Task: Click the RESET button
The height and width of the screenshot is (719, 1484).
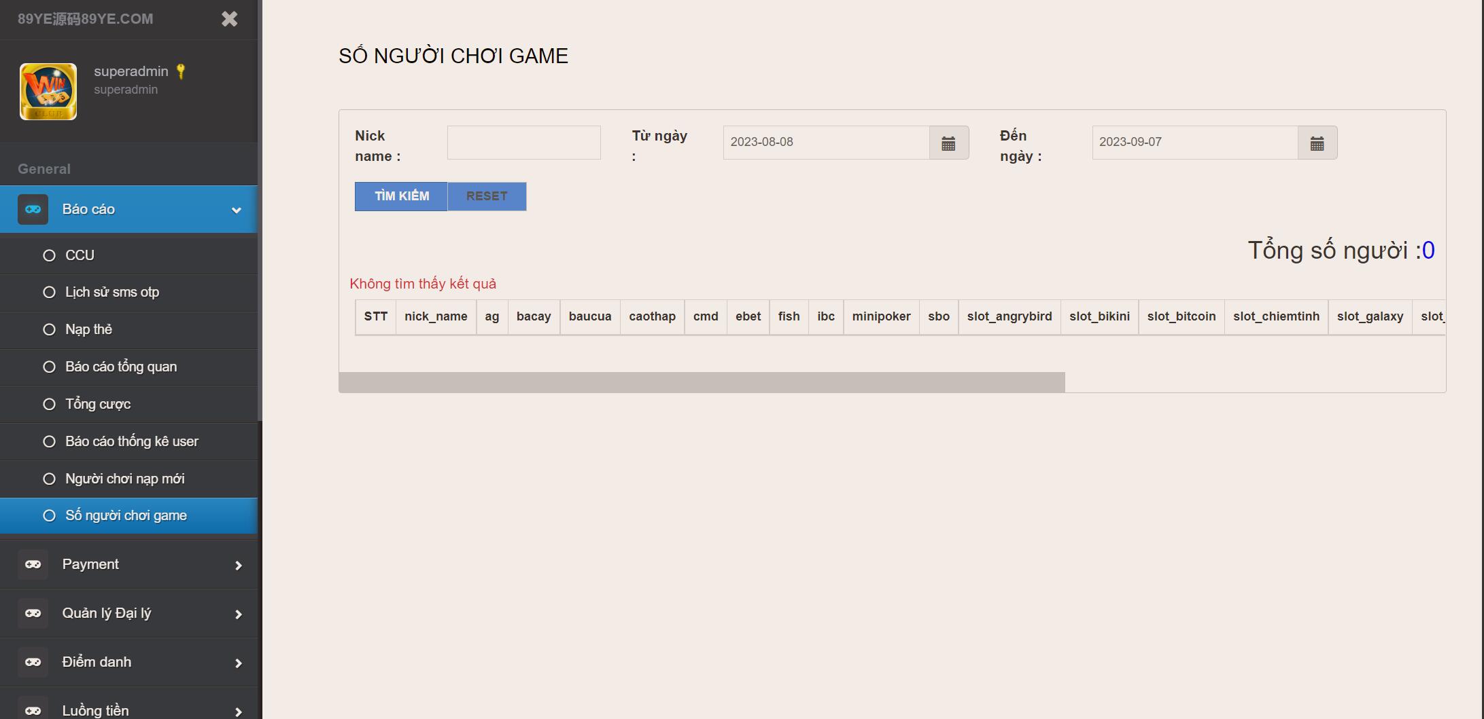Action: [487, 196]
